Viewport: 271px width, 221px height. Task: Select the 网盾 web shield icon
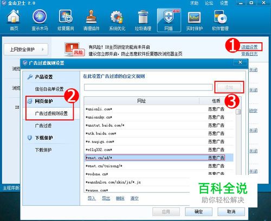[x=169, y=20]
